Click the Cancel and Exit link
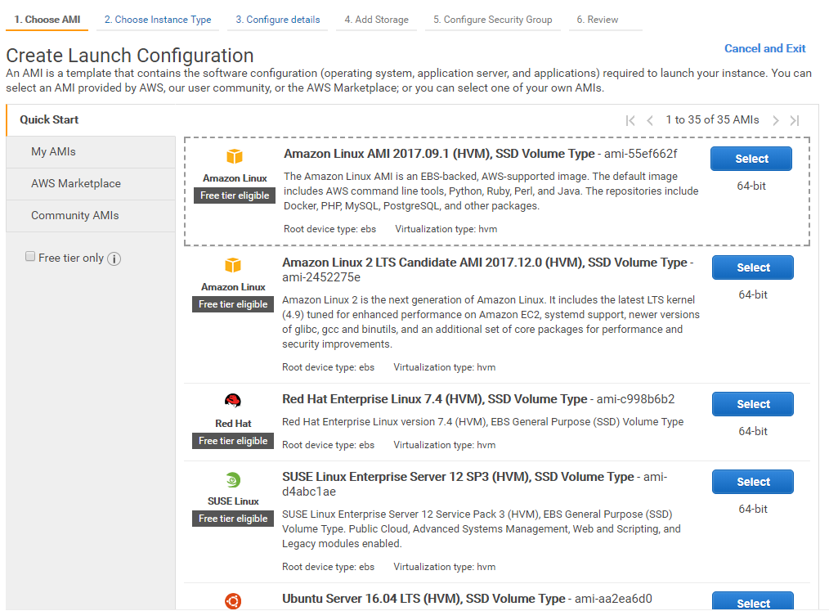This screenshot has width=829, height=611. pos(764,48)
